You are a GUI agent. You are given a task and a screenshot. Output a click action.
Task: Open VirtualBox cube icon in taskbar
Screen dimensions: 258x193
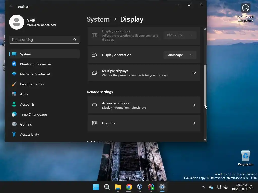[x=140, y=187]
